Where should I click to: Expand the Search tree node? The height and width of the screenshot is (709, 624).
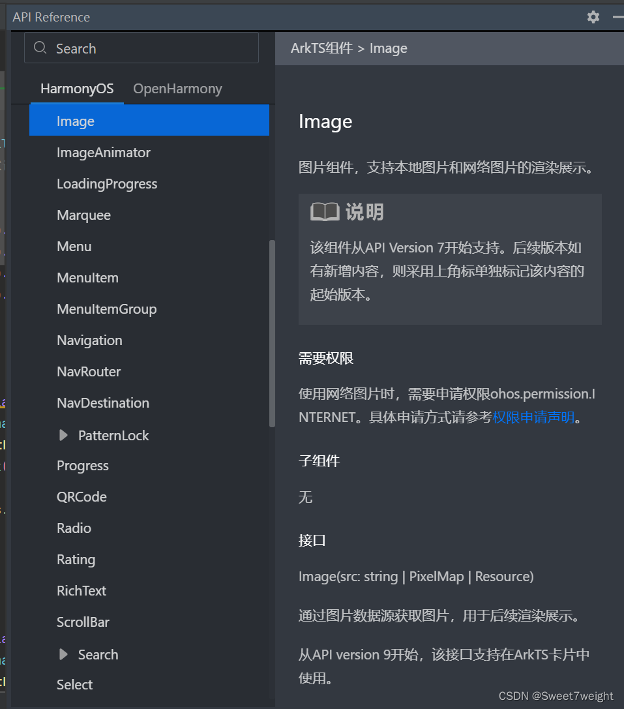click(63, 654)
